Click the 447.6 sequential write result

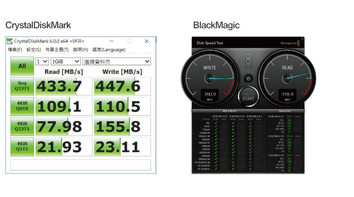[x=122, y=86]
